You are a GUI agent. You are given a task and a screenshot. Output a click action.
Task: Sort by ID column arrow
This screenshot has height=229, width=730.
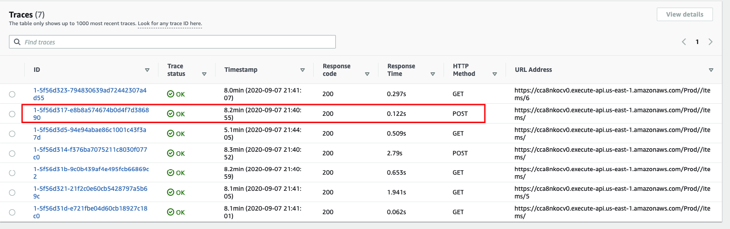point(147,70)
